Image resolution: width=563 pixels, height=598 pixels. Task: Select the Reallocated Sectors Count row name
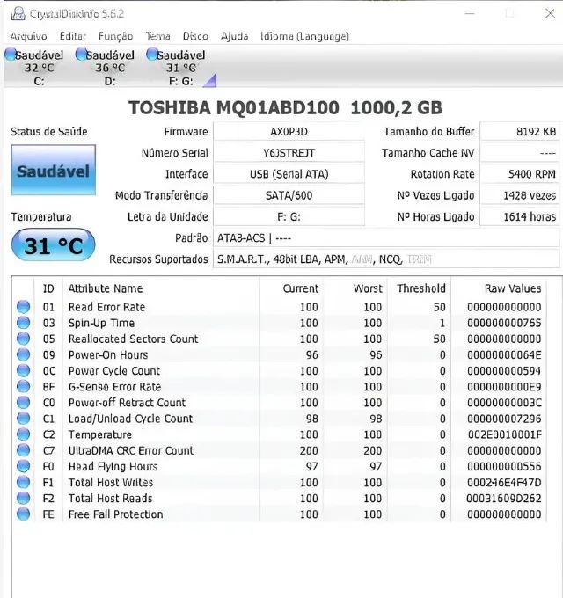click(133, 339)
